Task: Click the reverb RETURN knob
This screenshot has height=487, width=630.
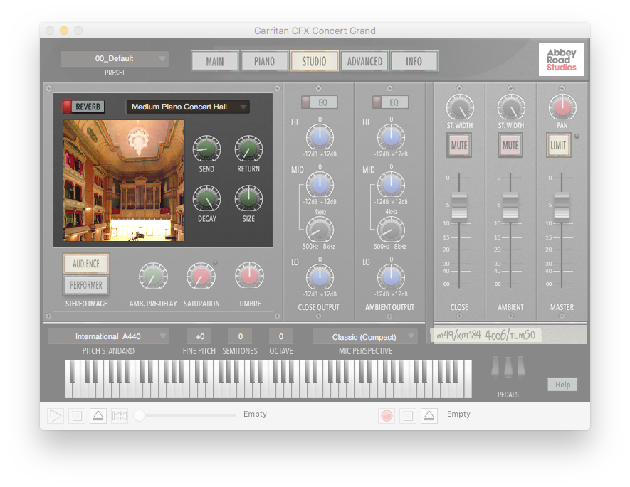Action: [x=248, y=149]
